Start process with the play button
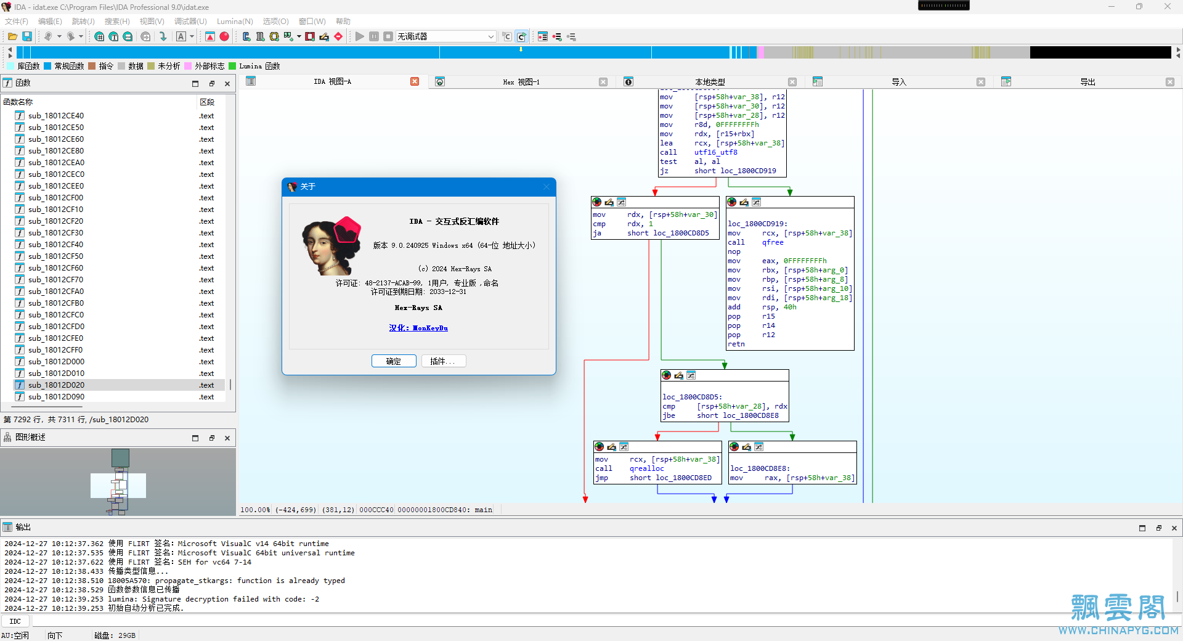The width and height of the screenshot is (1183, 641). (360, 37)
